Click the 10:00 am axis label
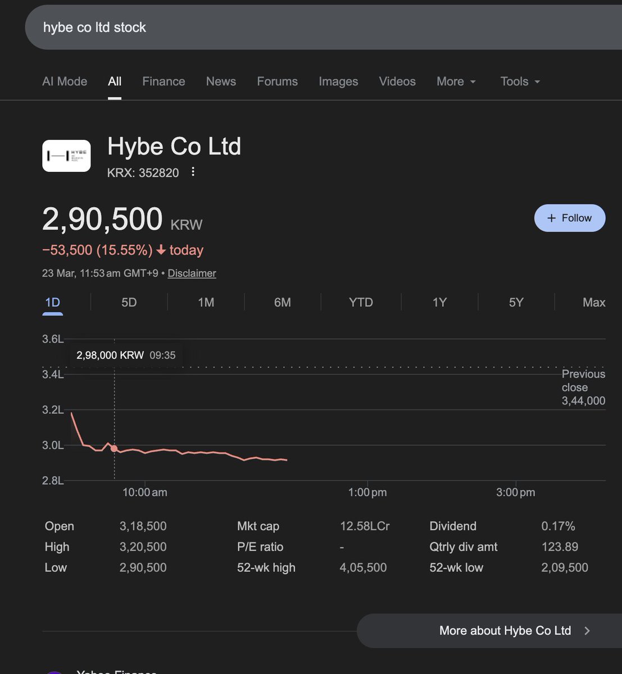The image size is (622, 674). coord(144,493)
